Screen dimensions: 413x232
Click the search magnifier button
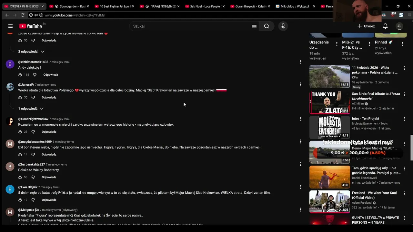[267, 26]
